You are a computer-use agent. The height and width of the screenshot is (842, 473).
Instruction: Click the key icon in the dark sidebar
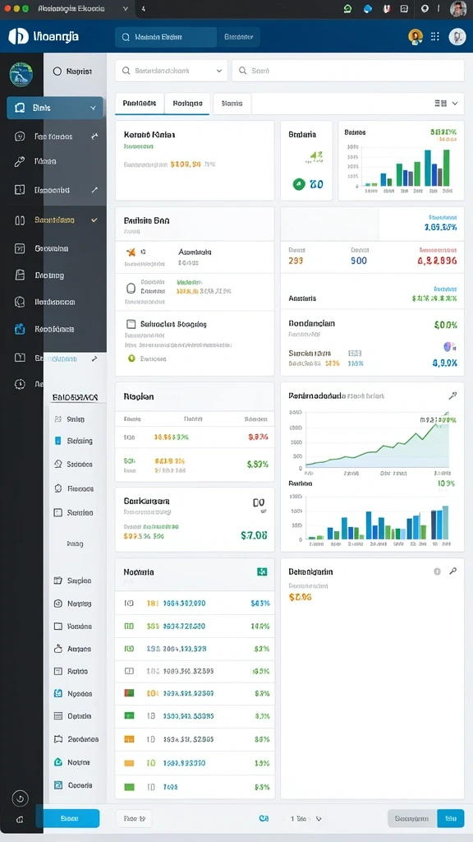point(20,161)
